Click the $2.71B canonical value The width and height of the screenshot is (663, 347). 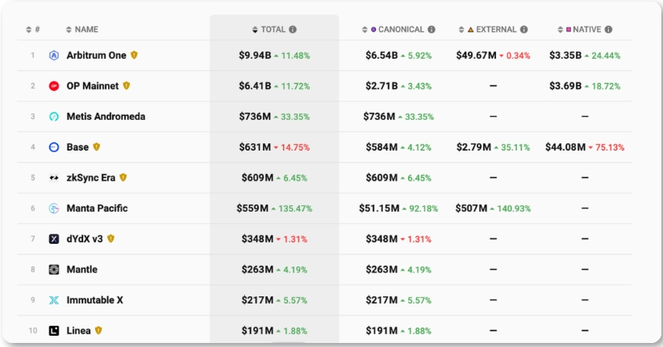(382, 86)
